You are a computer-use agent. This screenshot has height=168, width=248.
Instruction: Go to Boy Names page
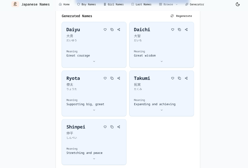[x=86, y=4]
